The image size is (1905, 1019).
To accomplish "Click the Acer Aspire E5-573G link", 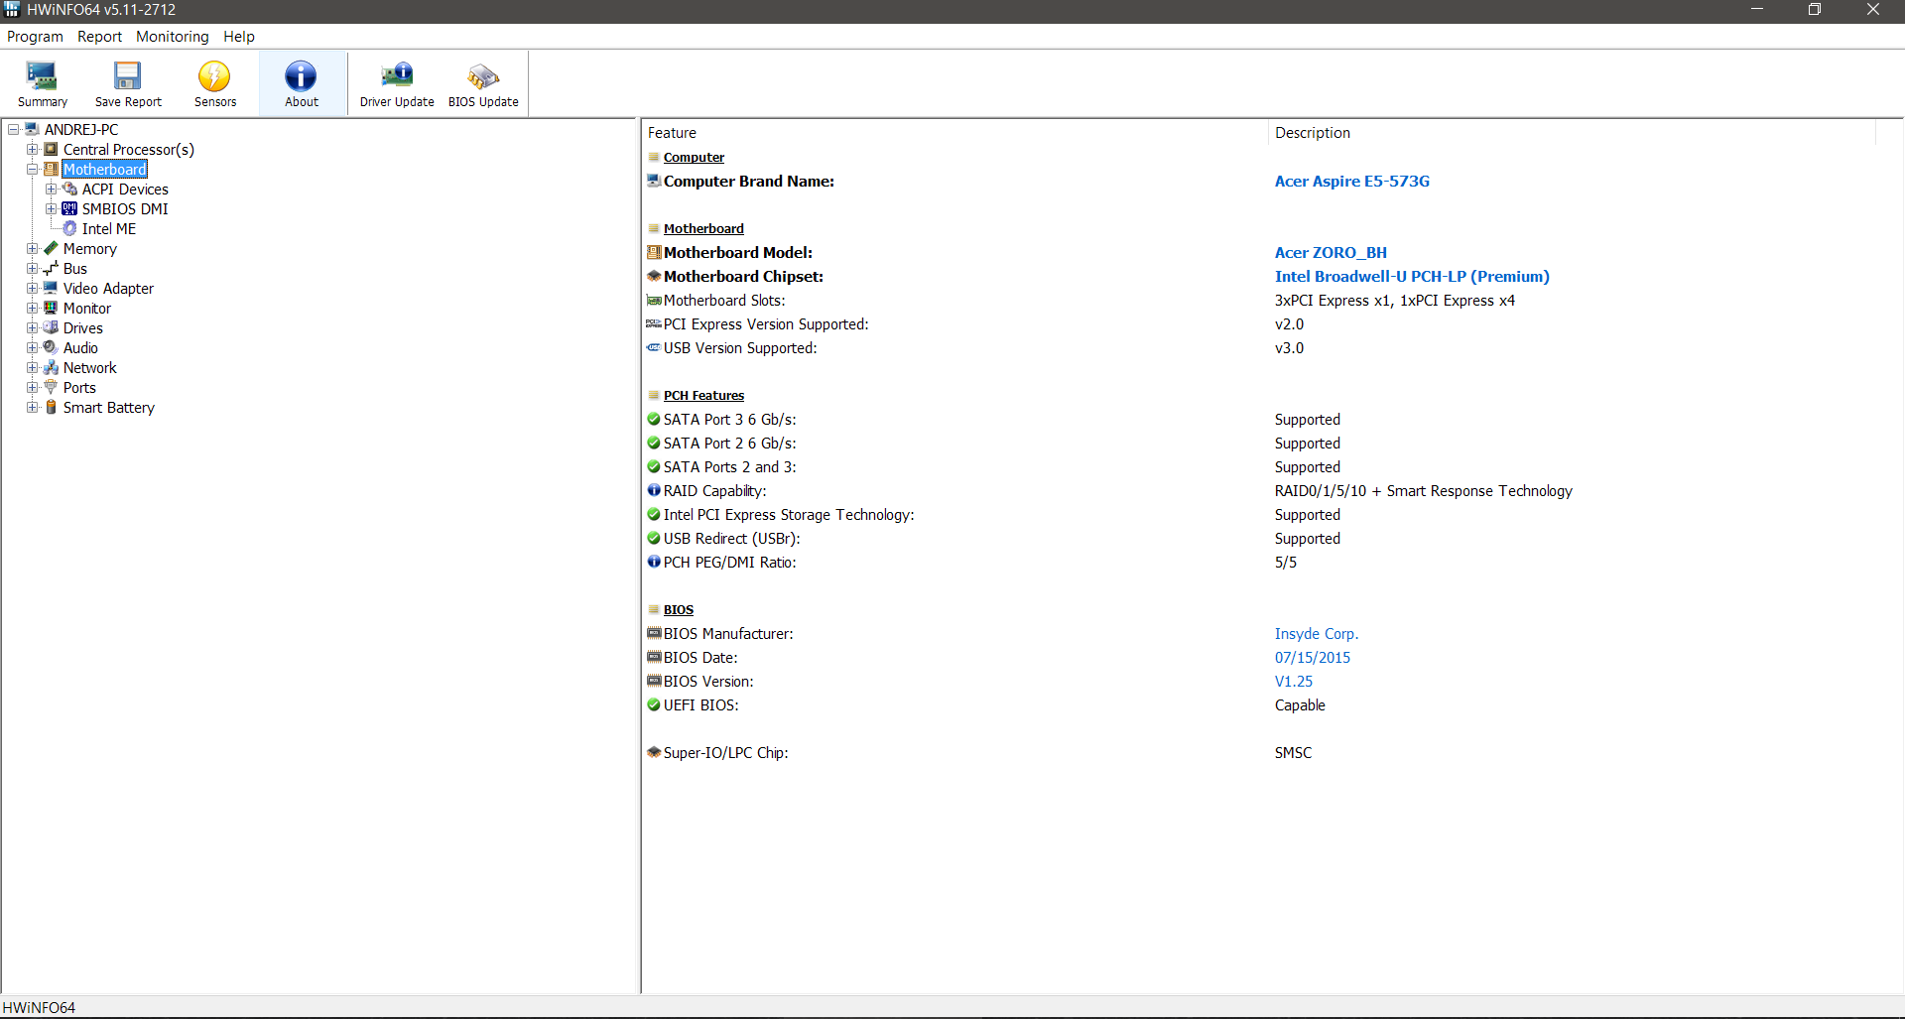I will (x=1352, y=181).
